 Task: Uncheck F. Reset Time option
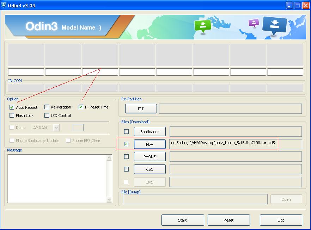[81, 107]
